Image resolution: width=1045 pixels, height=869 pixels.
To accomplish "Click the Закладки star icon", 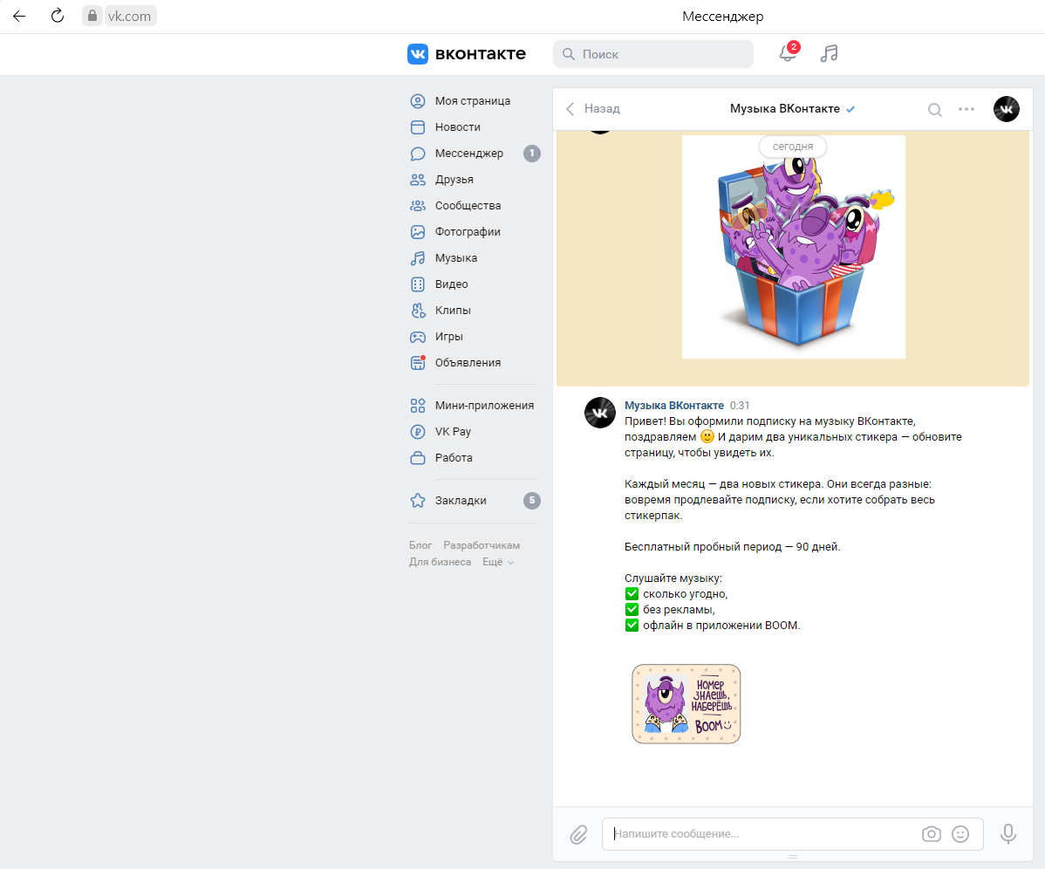I will pyautogui.click(x=418, y=501).
